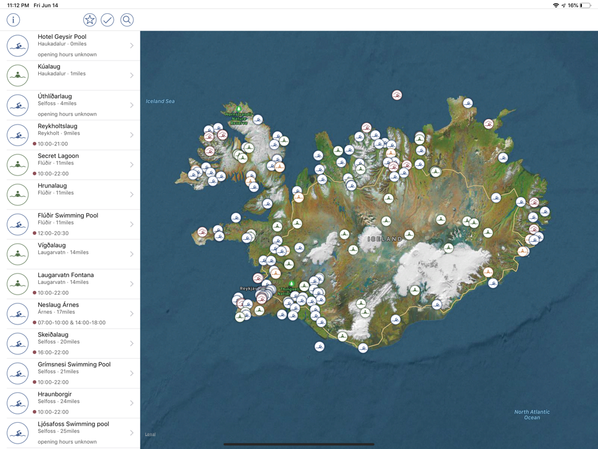Tap the green Kúalaug hot spring icon
Image resolution: width=598 pixels, height=449 pixels.
click(17, 75)
